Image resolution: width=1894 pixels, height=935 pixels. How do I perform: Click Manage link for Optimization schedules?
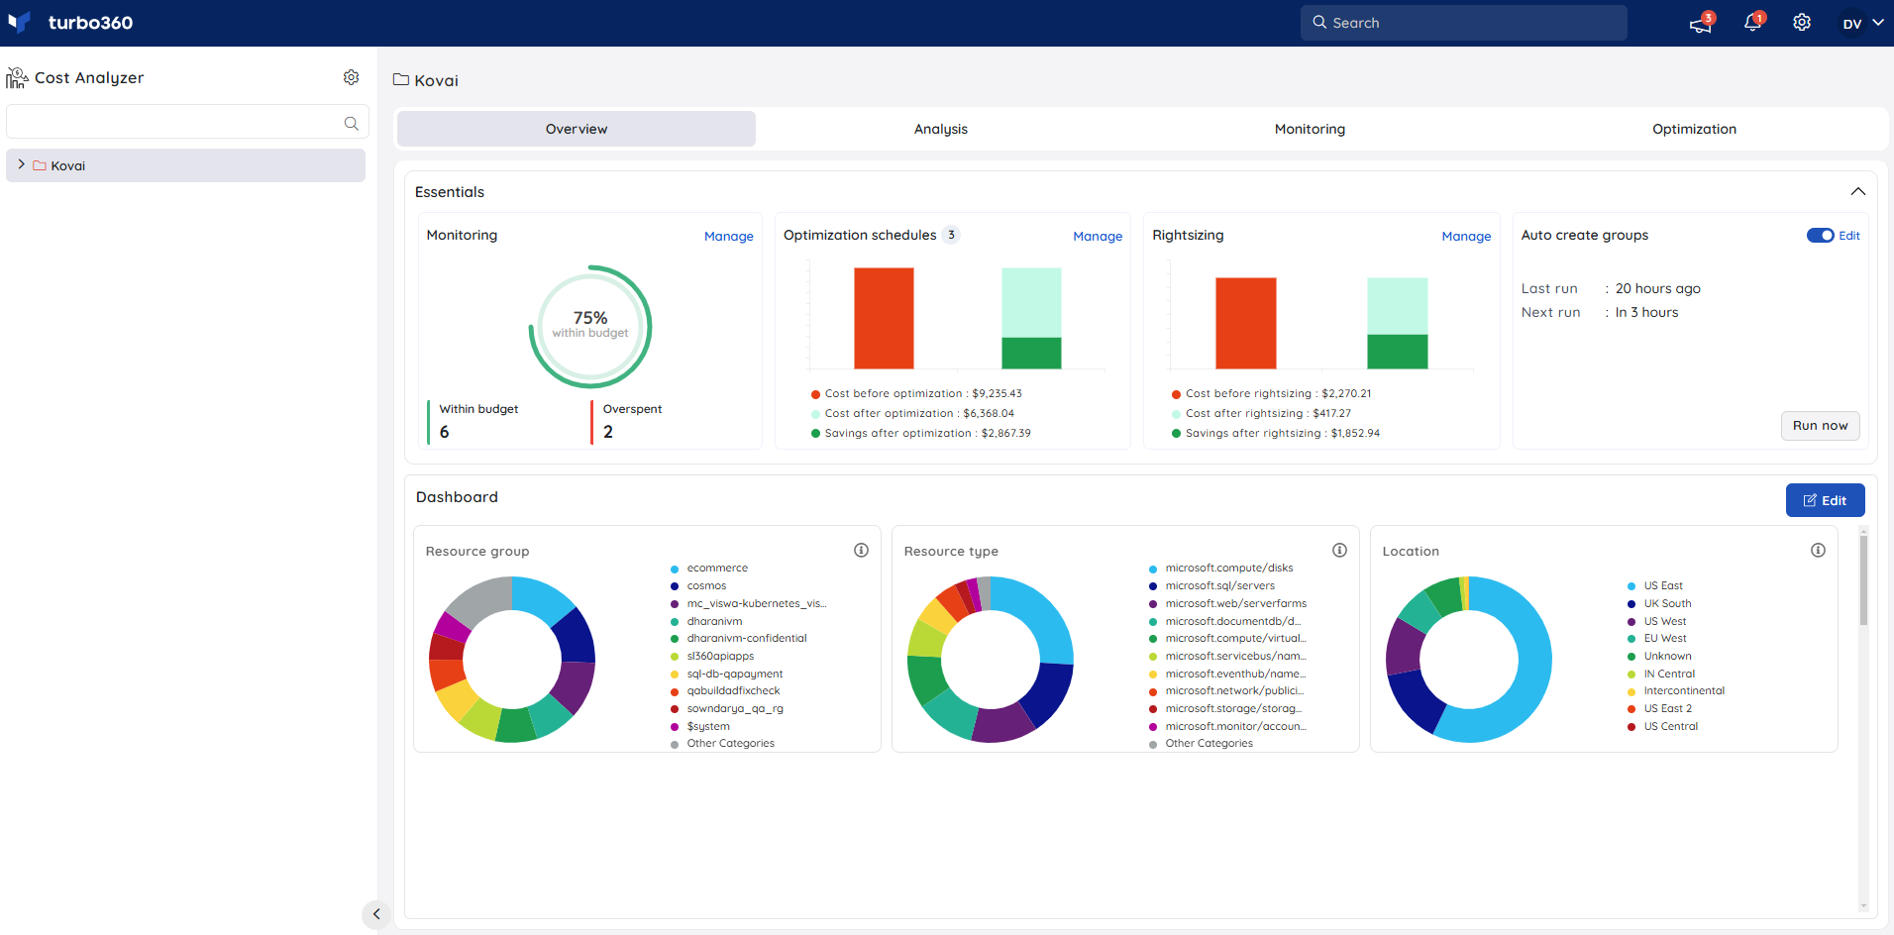point(1098,236)
